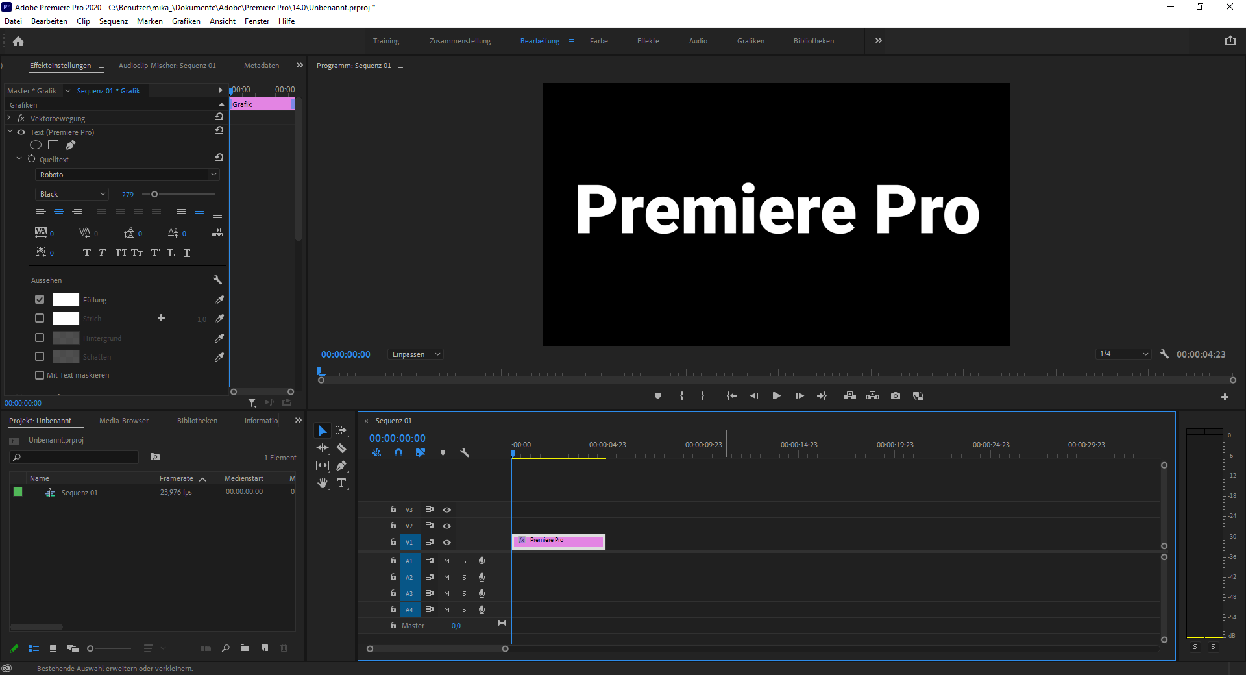Mute audio track A1
The width and height of the screenshot is (1246, 675).
(x=446, y=561)
